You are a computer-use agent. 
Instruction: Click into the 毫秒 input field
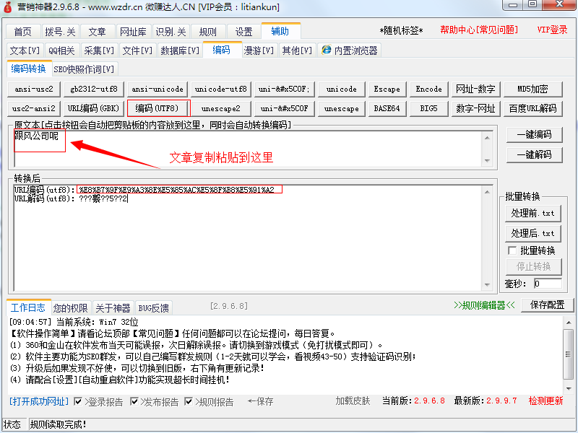[547, 284]
